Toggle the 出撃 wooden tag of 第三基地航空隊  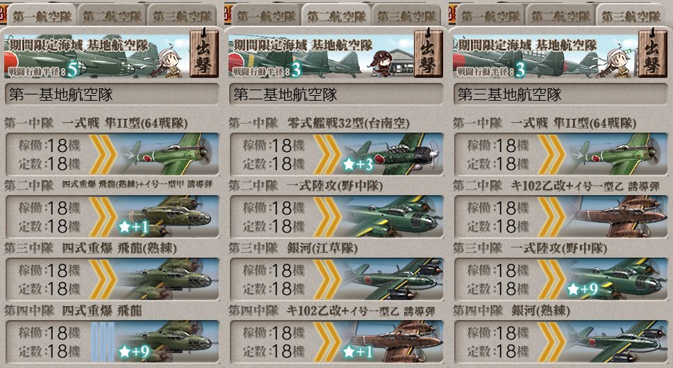pos(652,53)
